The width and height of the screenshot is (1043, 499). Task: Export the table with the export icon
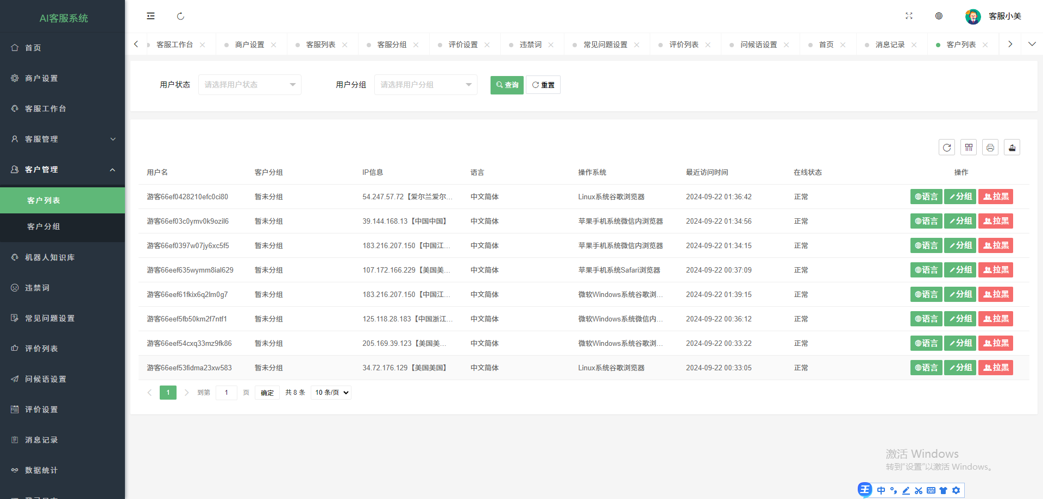click(1012, 147)
